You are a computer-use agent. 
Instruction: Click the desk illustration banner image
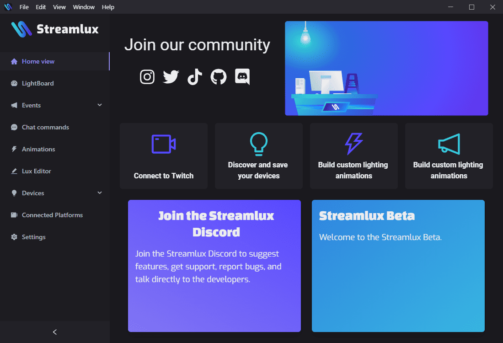(x=386, y=68)
